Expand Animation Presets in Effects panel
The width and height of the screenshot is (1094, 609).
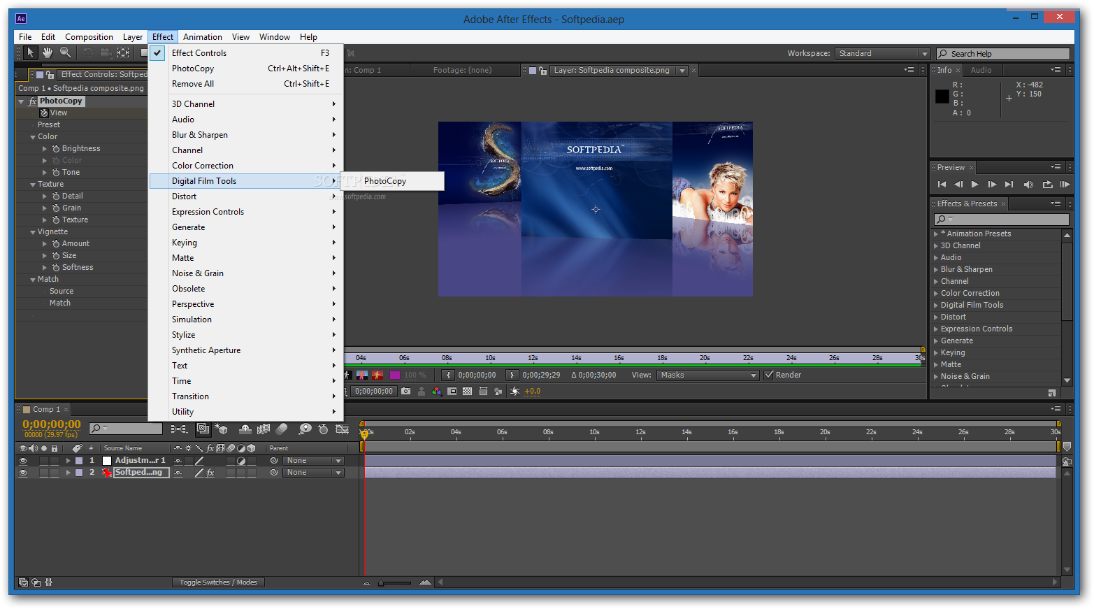(x=936, y=234)
